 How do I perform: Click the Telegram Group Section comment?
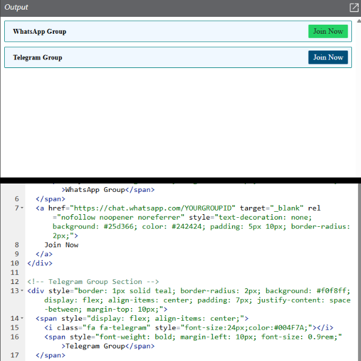[x=93, y=282]
